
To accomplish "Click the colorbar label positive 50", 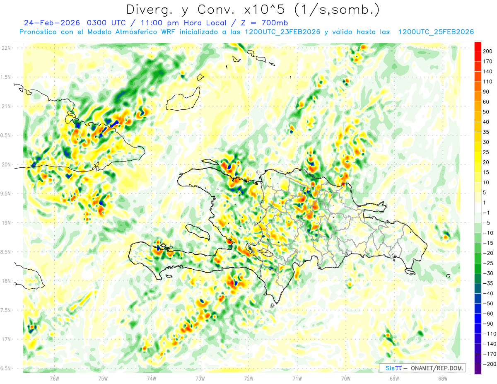I will (487, 112).
